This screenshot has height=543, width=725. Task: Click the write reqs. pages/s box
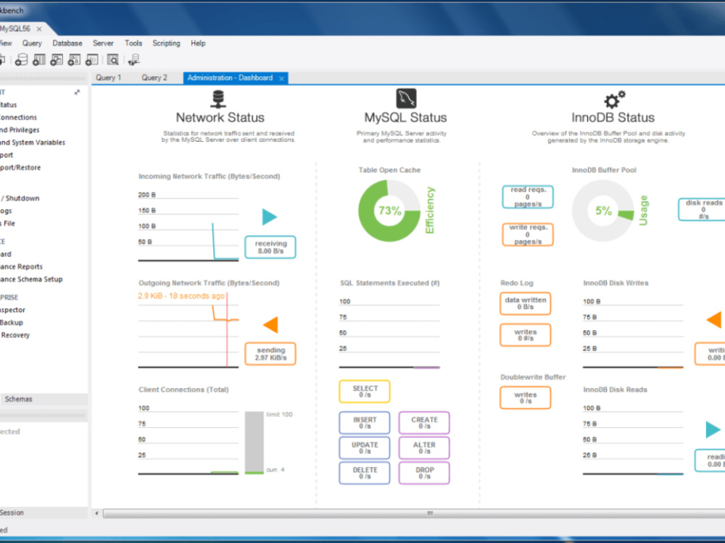(x=528, y=234)
